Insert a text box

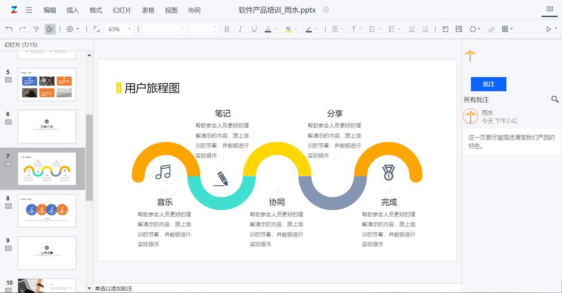coord(445,29)
